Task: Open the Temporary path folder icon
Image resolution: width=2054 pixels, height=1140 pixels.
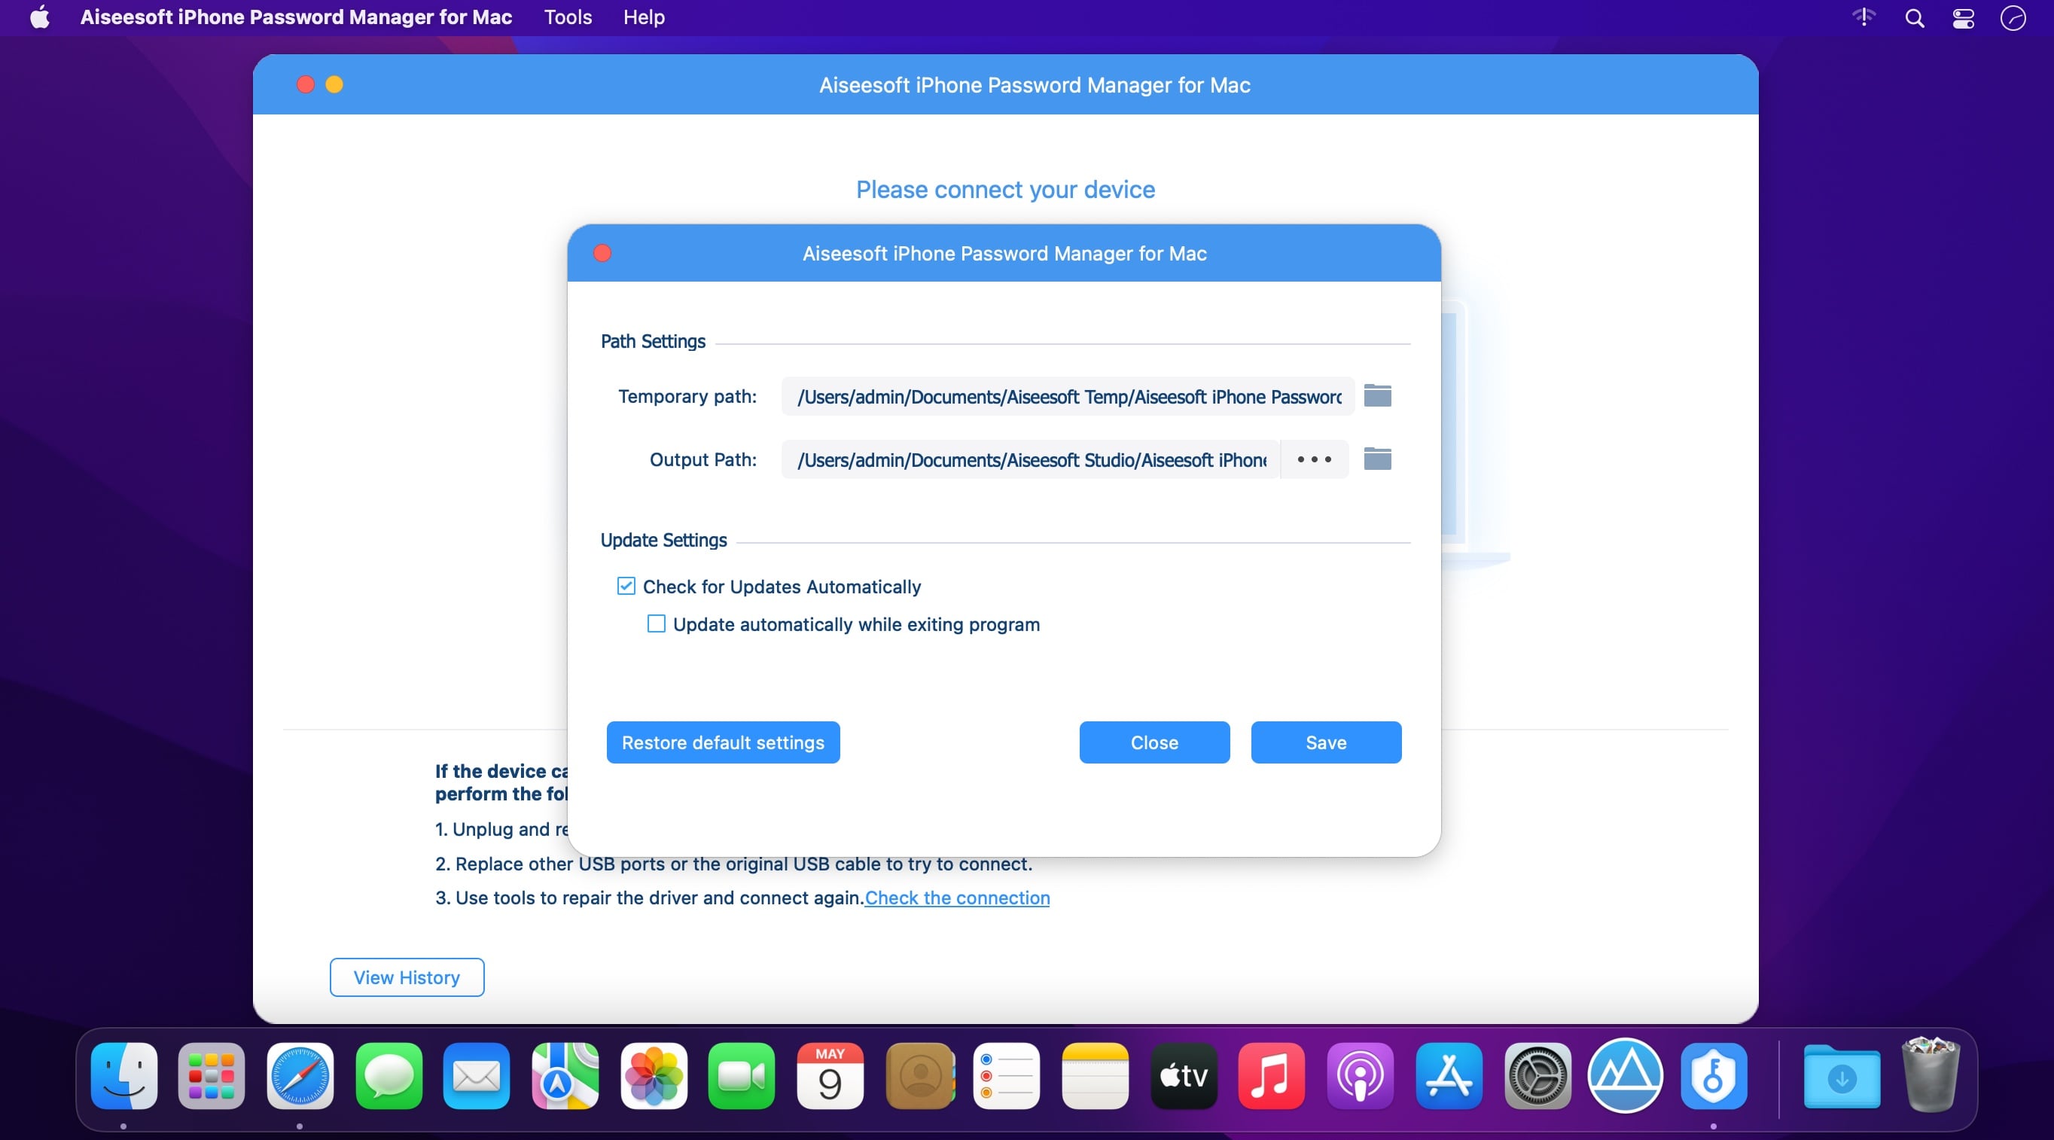Action: (1377, 395)
